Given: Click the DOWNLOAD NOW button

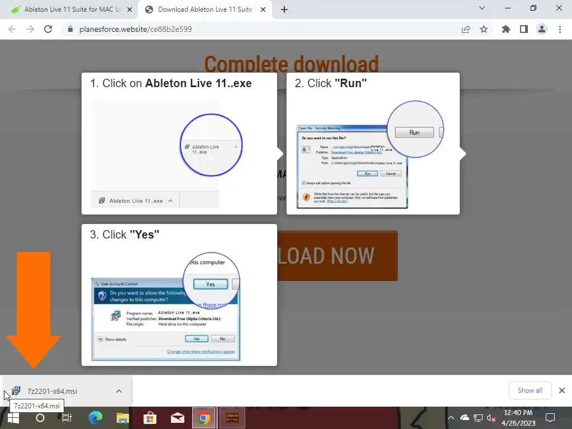Looking at the screenshot, I should coord(337,256).
